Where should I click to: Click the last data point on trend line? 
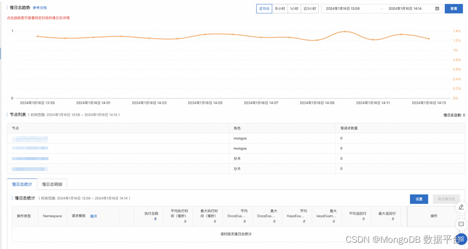click(429, 39)
